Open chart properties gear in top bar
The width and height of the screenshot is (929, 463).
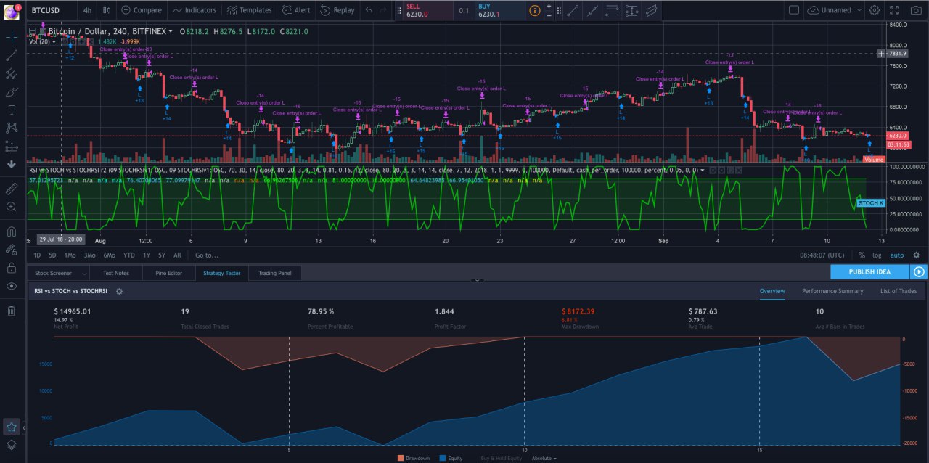(x=875, y=10)
